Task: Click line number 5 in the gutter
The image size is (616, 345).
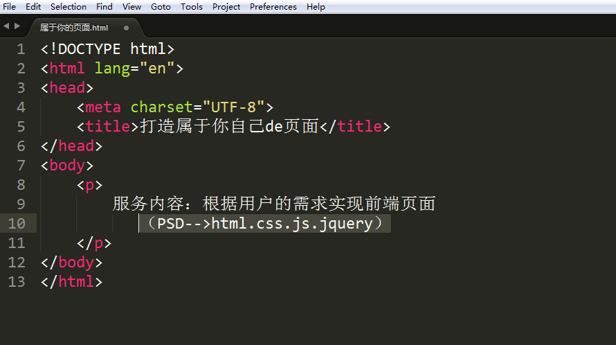Action: point(20,127)
